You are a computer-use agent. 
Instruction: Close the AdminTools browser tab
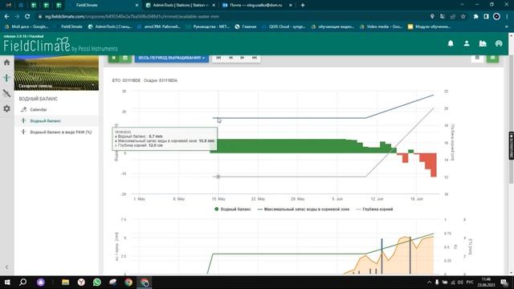click(x=214, y=6)
